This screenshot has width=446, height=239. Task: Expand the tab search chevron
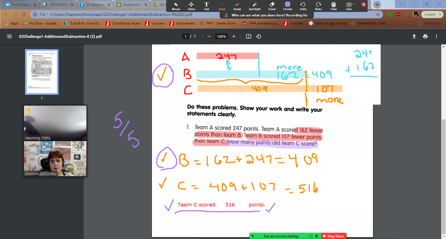pyautogui.click(x=401, y=4)
